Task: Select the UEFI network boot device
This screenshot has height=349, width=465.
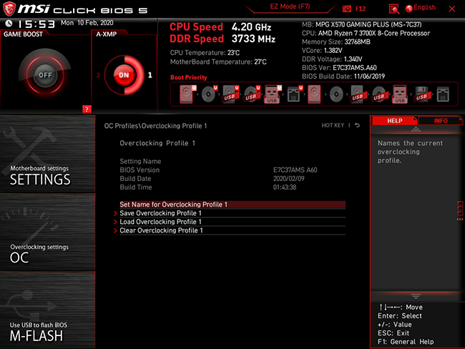Action: 295,94
